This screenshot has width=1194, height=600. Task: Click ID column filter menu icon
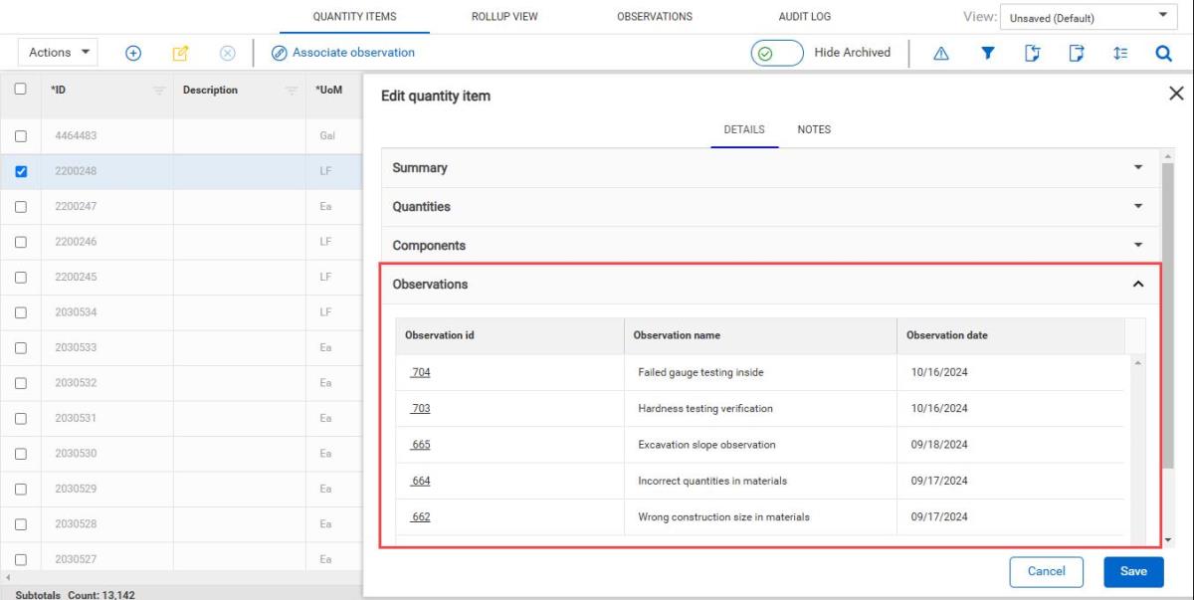click(158, 91)
